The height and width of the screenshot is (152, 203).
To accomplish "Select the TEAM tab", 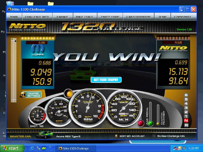I will (x=162, y=17).
